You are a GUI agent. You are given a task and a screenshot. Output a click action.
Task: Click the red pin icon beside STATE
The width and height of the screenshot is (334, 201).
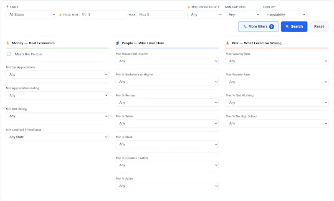coord(7,7)
